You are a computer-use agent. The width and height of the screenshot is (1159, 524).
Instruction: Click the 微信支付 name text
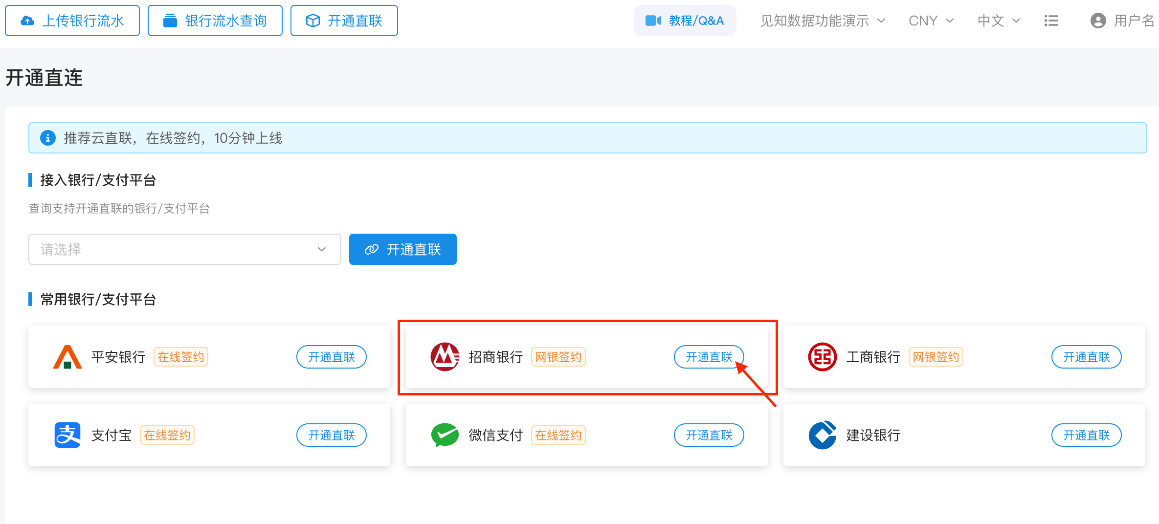pos(496,435)
